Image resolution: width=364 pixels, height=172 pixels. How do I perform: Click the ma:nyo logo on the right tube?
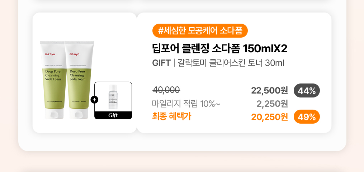(x=75, y=55)
